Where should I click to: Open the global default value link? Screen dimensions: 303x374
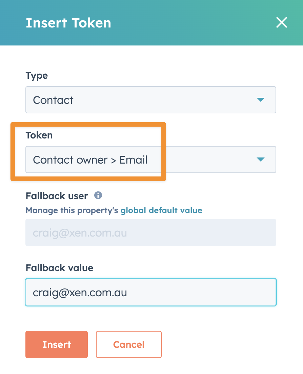pos(161,210)
